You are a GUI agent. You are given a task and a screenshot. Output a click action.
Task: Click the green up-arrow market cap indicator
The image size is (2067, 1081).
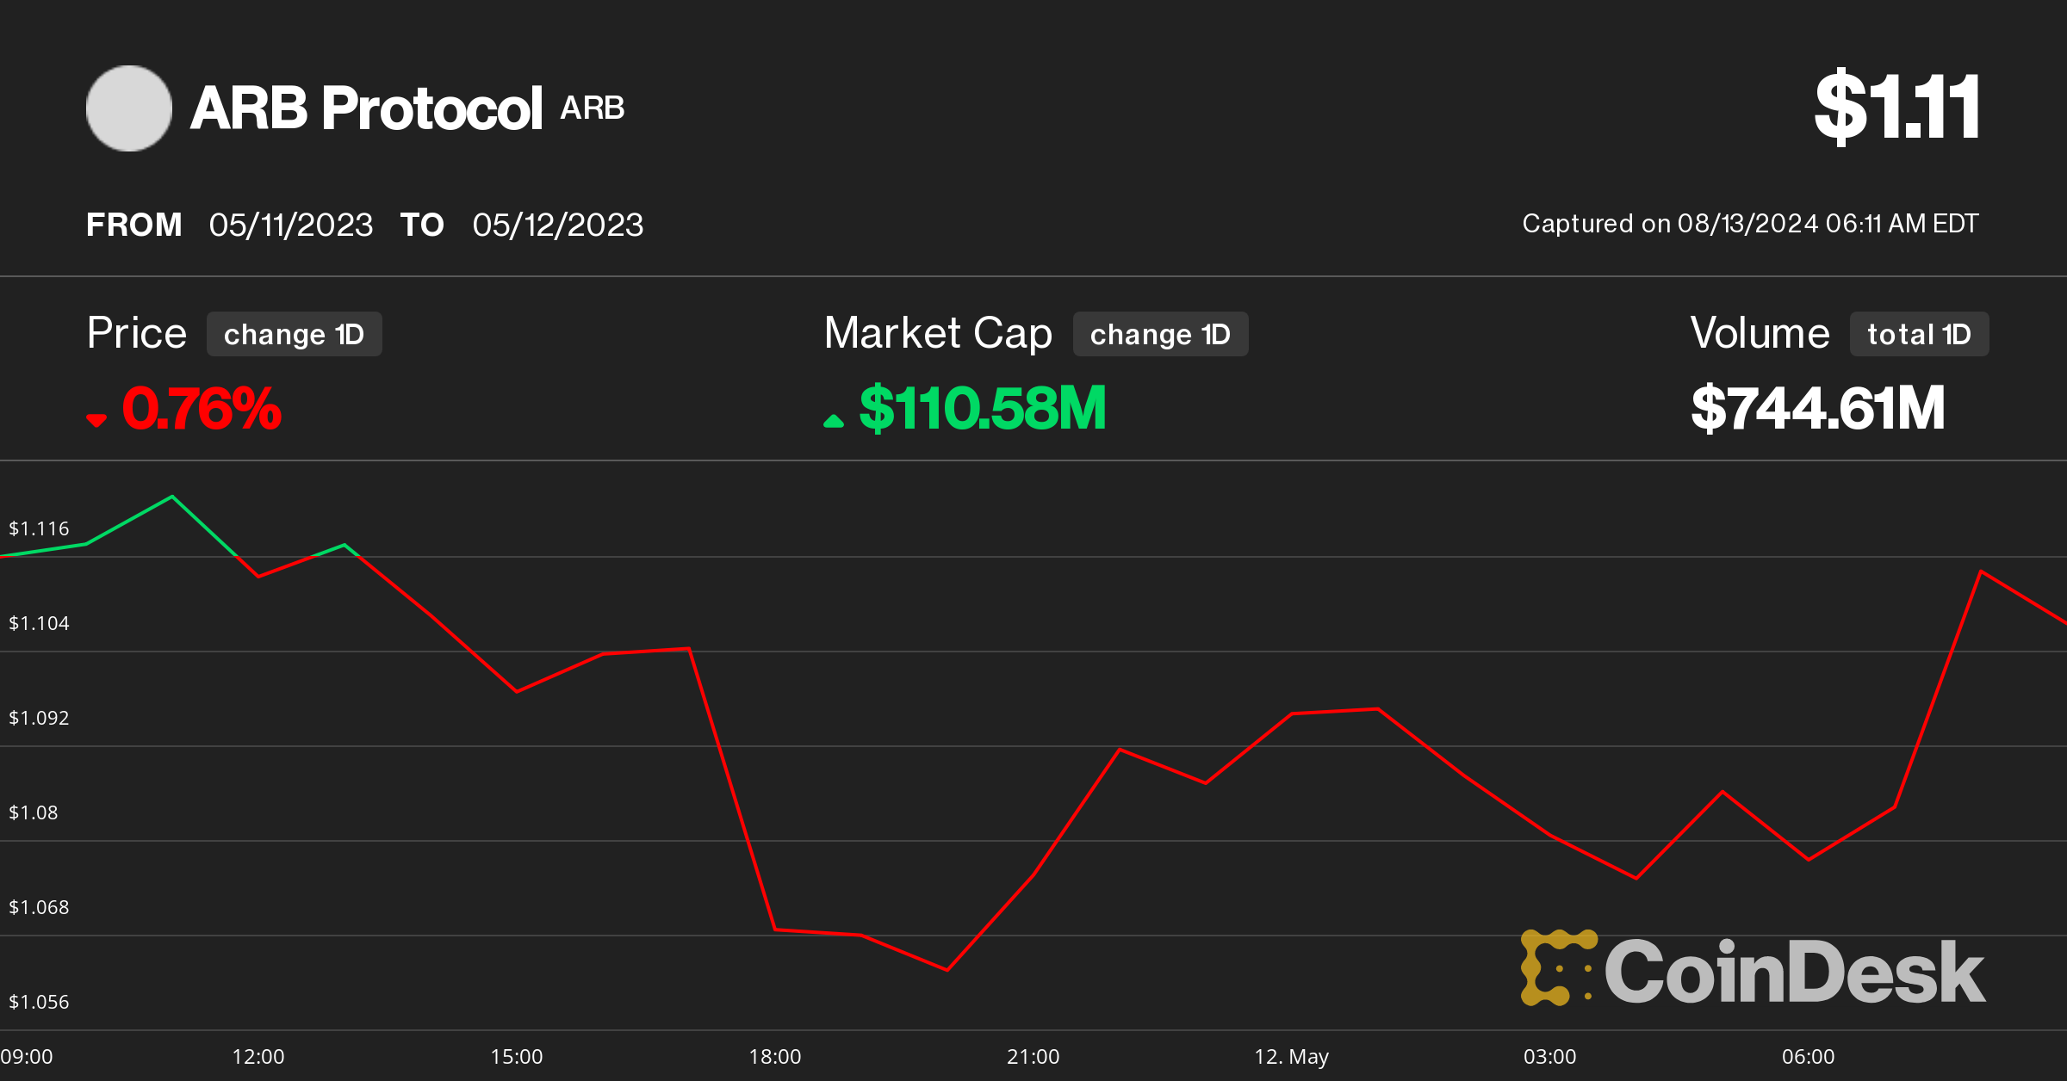pyautogui.click(x=834, y=421)
